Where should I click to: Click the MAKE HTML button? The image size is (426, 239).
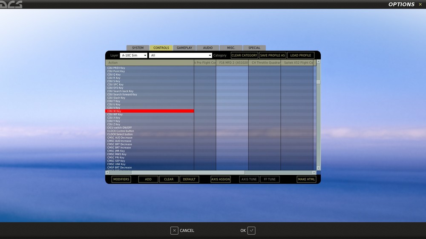click(306, 179)
